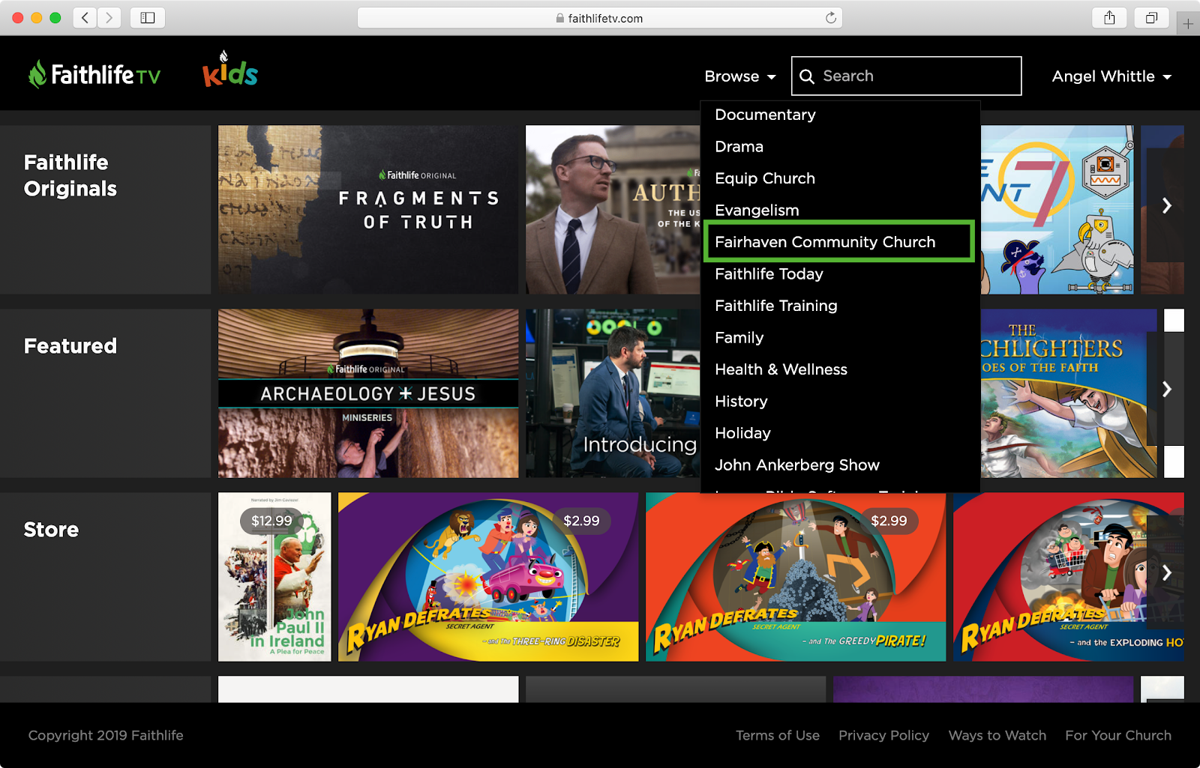
Task: Open the Archaeology + Jesus miniseries thumbnail
Action: coord(368,393)
